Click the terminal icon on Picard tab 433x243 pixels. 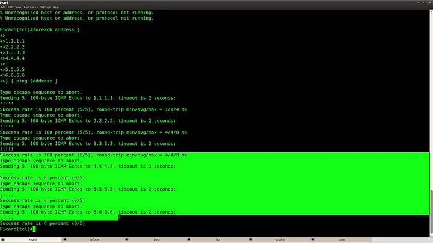[3, 239]
